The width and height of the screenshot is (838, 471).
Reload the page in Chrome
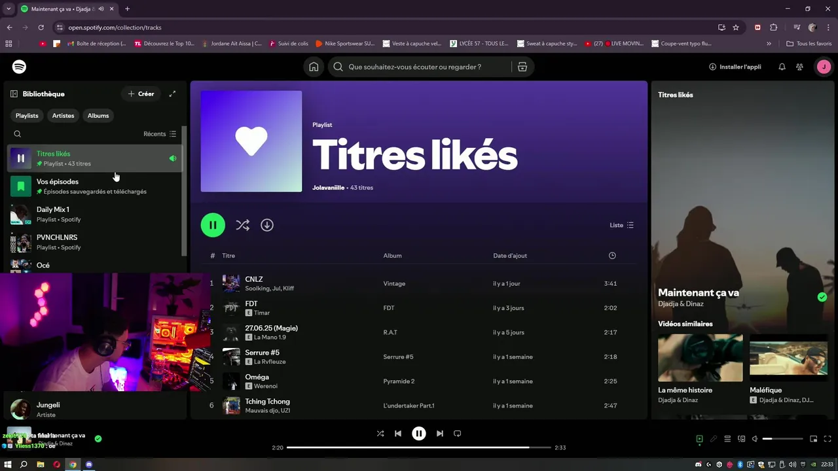(x=41, y=27)
